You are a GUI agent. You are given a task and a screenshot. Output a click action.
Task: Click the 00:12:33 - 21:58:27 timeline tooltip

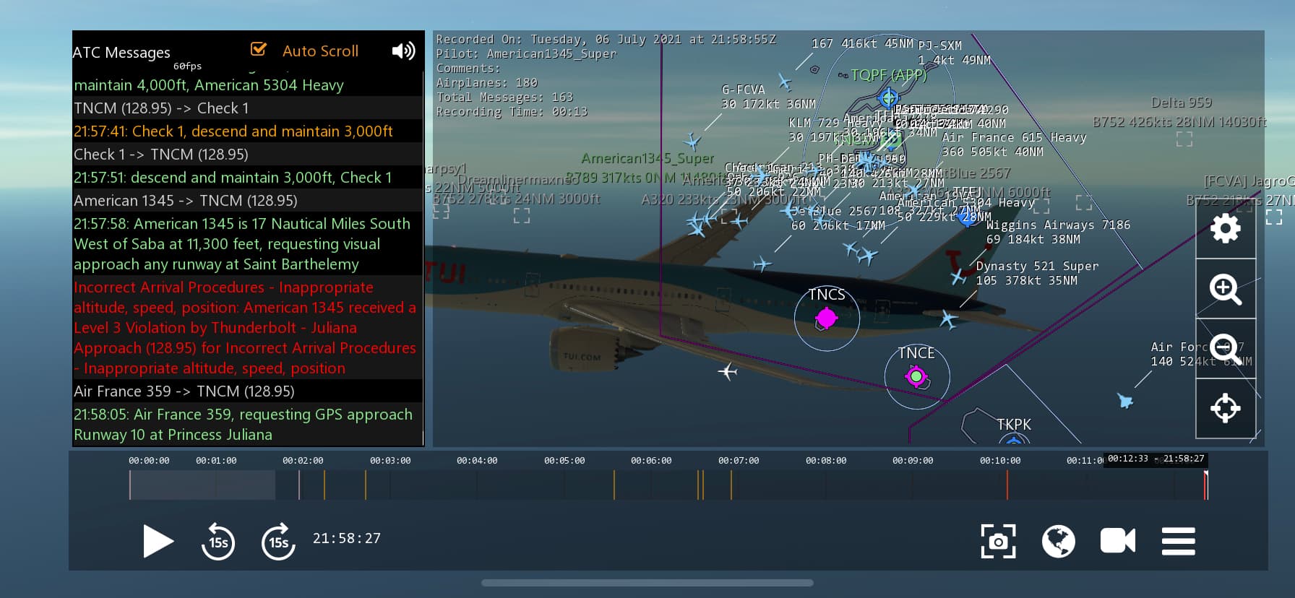pyautogui.click(x=1156, y=459)
